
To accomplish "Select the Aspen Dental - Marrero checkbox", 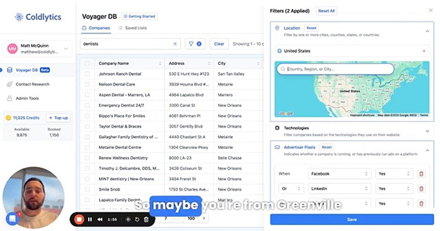I will [x=87, y=95].
